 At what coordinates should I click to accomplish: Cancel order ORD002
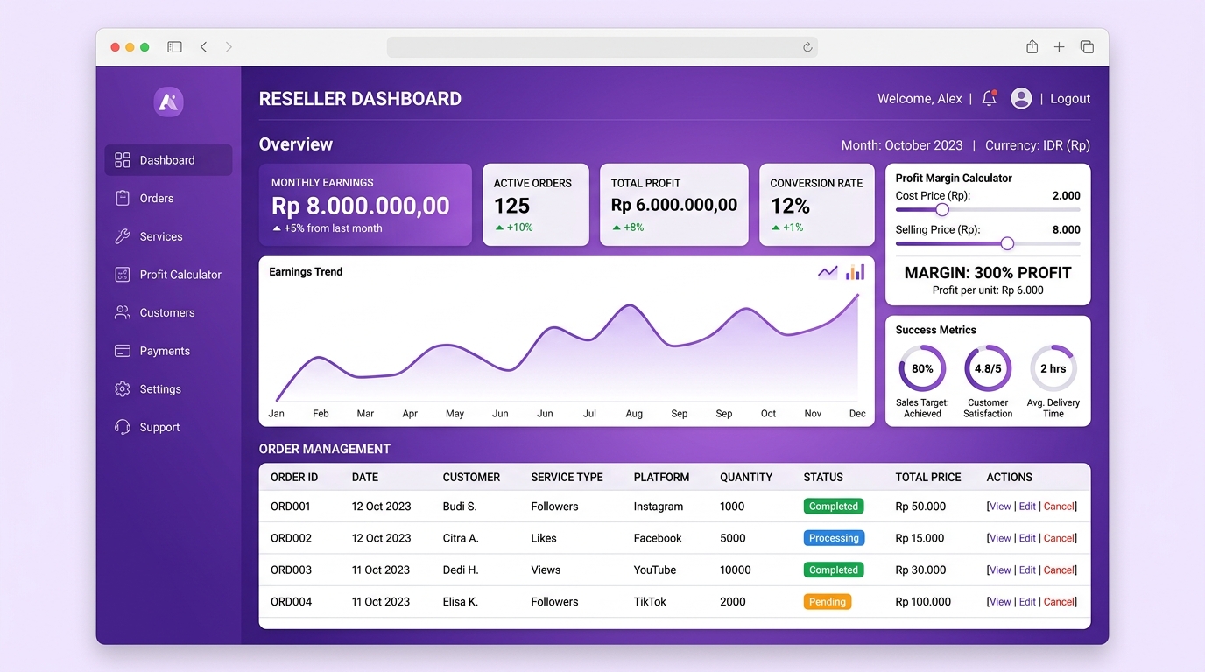pos(1059,538)
